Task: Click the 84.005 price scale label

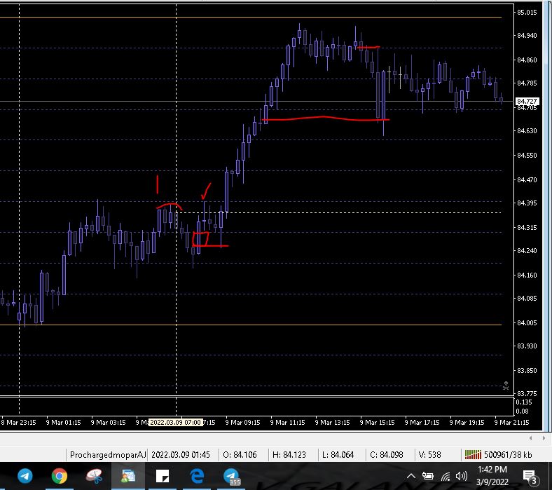Action: [527, 322]
